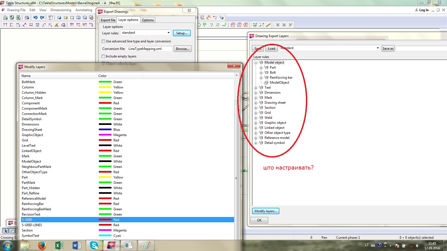
Task: Select the angle dimension tool icon
Action: coord(57,25)
